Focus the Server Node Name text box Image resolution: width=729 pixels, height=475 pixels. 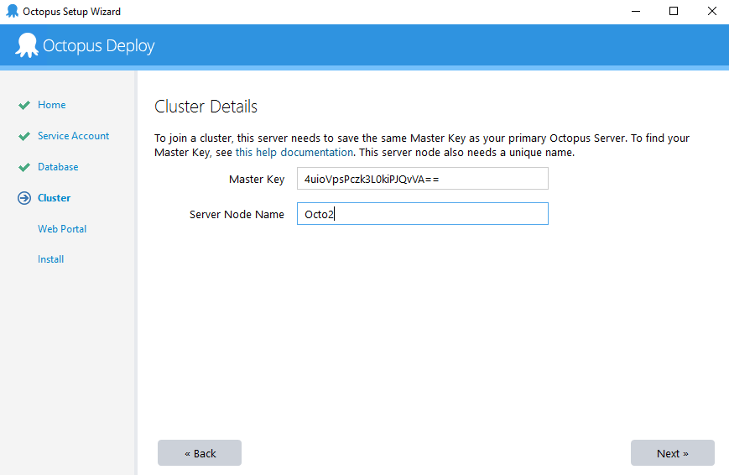[422, 214]
